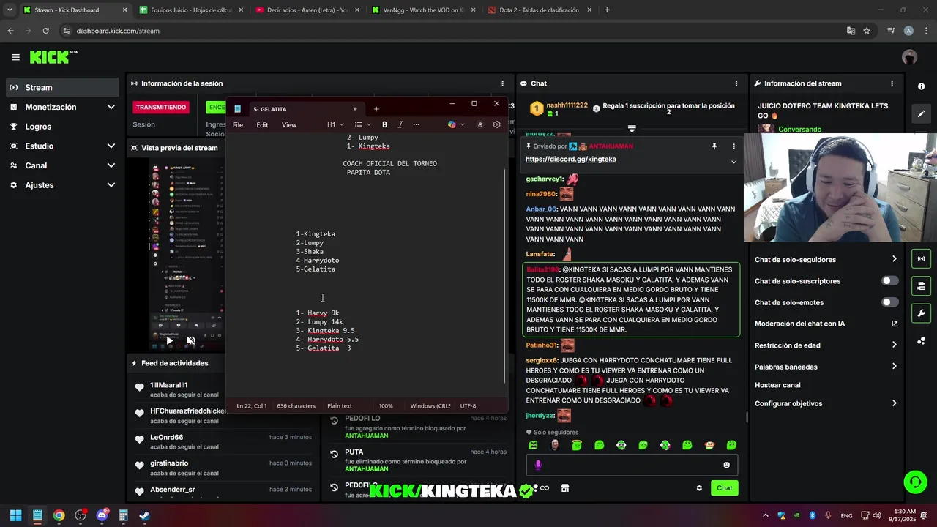
Task: Click the Kick logo
Action: 53,57
